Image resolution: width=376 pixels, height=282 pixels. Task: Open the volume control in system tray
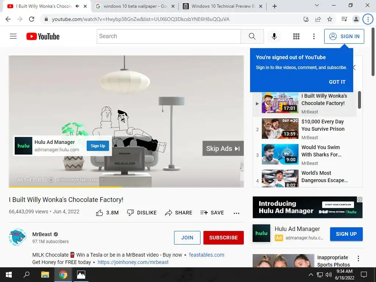[x=329, y=275]
